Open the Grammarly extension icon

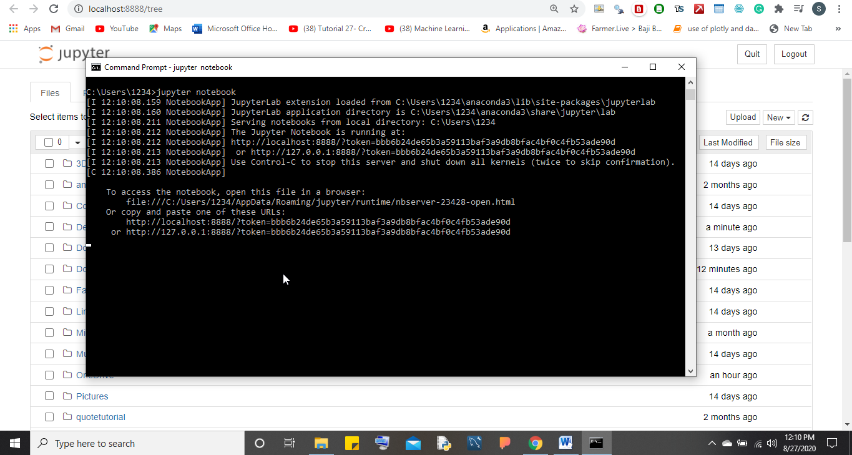tap(759, 9)
